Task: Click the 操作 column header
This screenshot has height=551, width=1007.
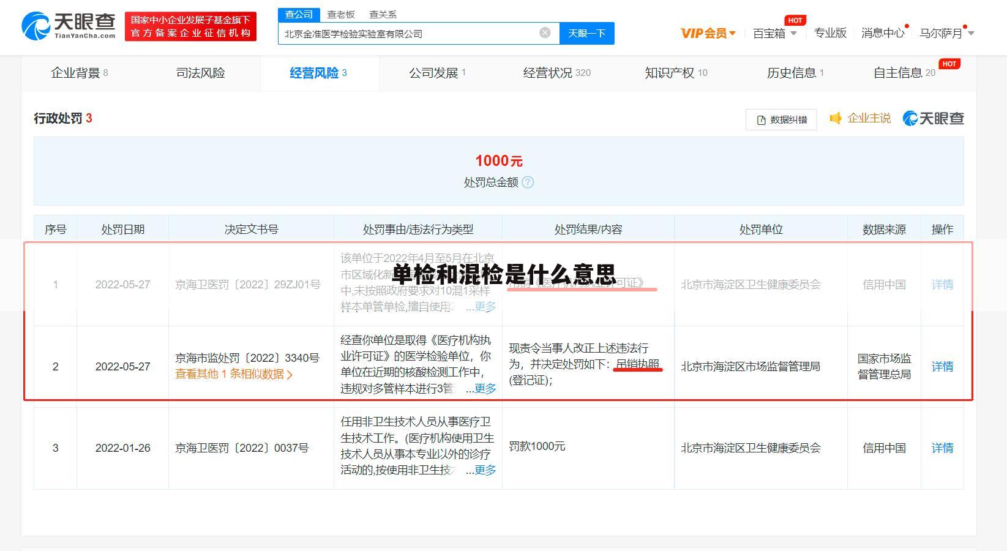Action: pos(942,230)
